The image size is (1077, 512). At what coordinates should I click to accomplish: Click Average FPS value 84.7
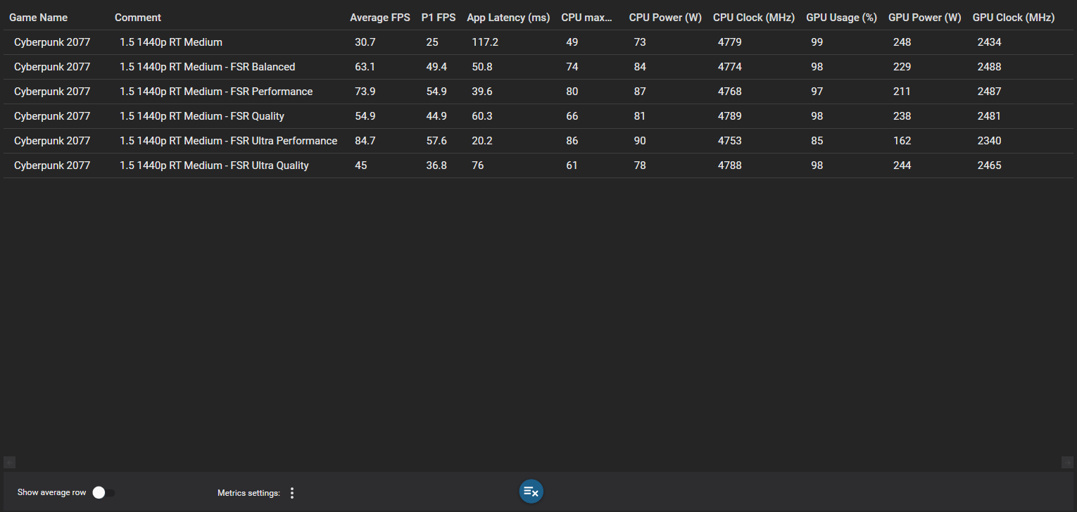(365, 141)
